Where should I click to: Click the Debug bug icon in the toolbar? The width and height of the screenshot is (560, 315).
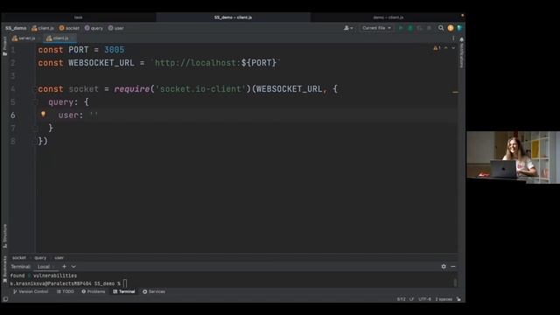(x=410, y=28)
